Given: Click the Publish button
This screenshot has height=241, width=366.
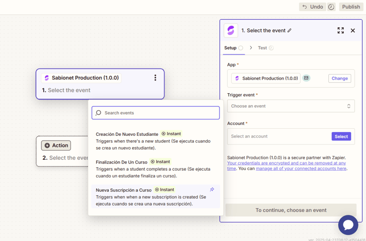Looking at the screenshot, I should click(351, 7).
